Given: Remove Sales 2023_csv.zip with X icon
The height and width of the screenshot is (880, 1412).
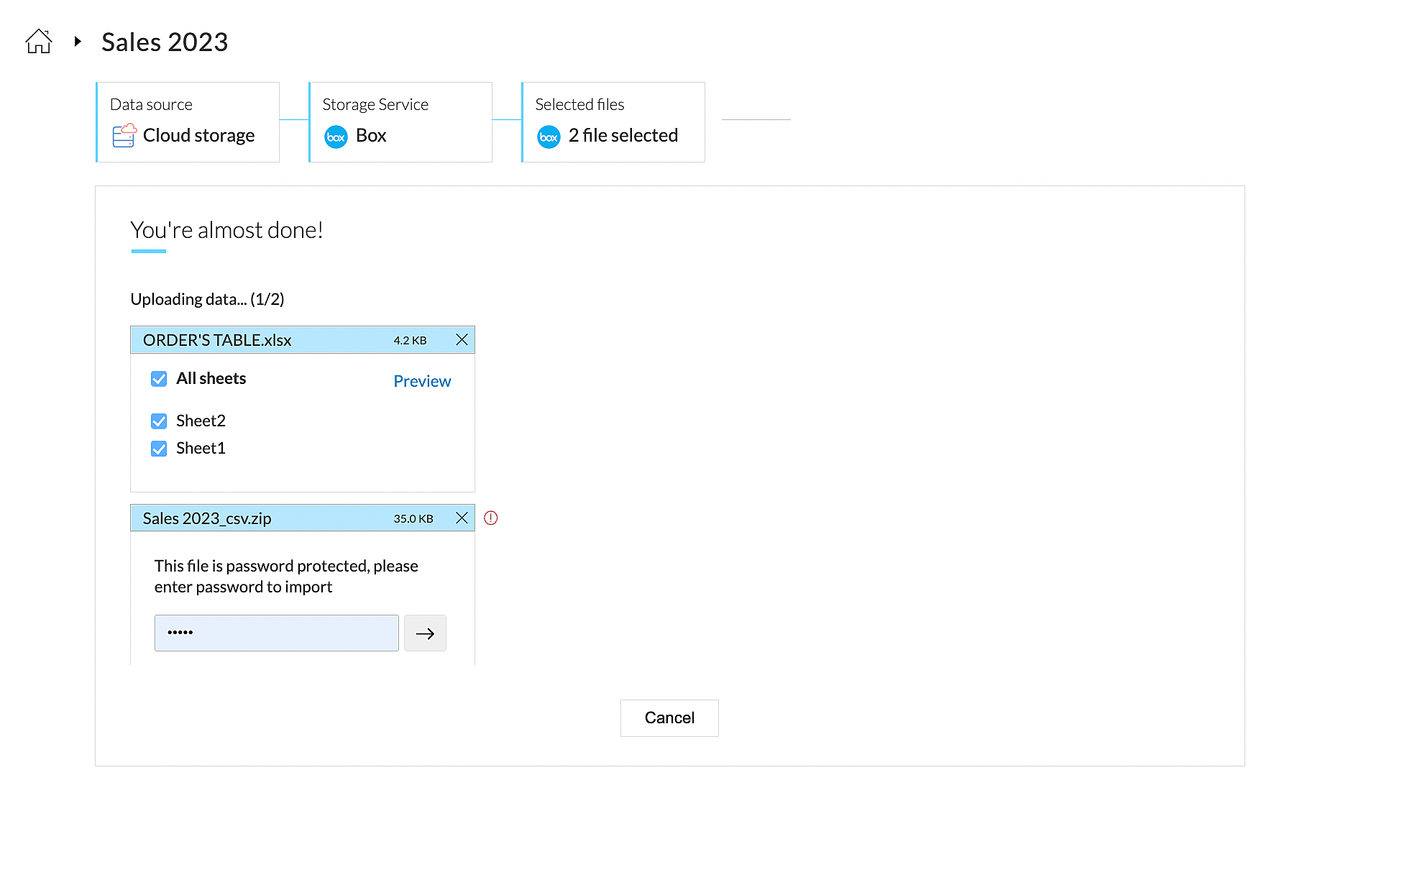Looking at the screenshot, I should [x=462, y=518].
